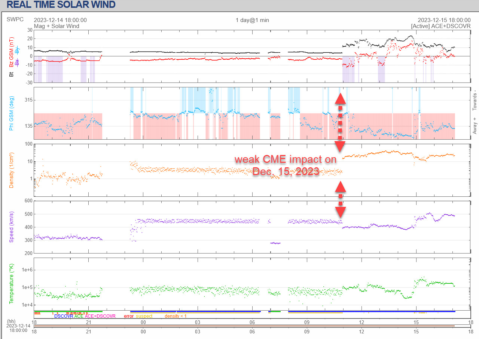Click the density < 1 legend entry
The image size is (479, 339).
point(176,316)
